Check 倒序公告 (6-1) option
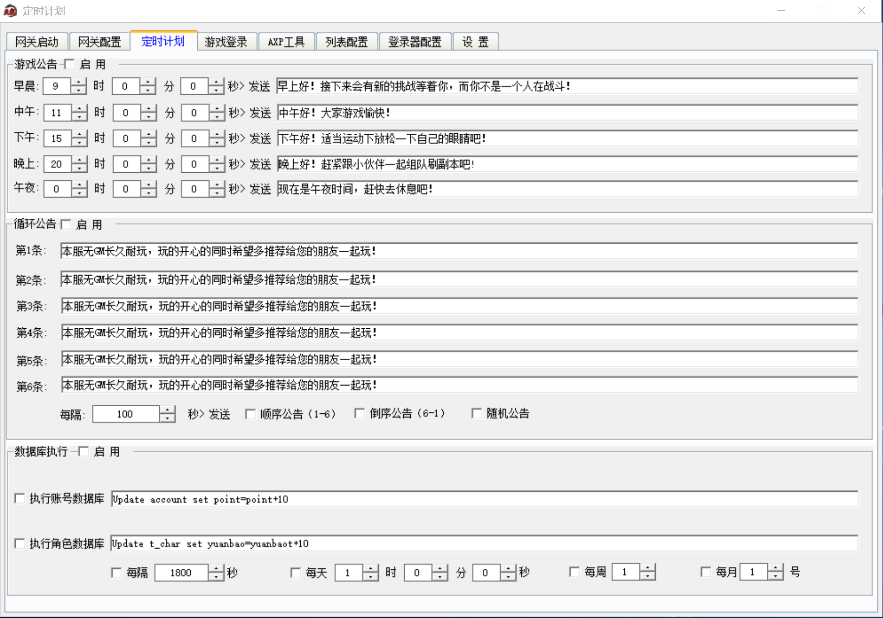 click(x=360, y=413)
